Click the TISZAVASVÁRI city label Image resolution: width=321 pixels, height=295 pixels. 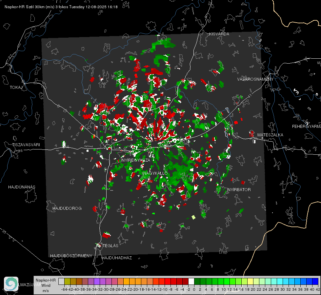tap(26, 145)
